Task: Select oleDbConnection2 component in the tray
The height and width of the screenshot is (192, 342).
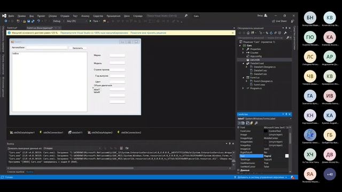Action: 129,132
